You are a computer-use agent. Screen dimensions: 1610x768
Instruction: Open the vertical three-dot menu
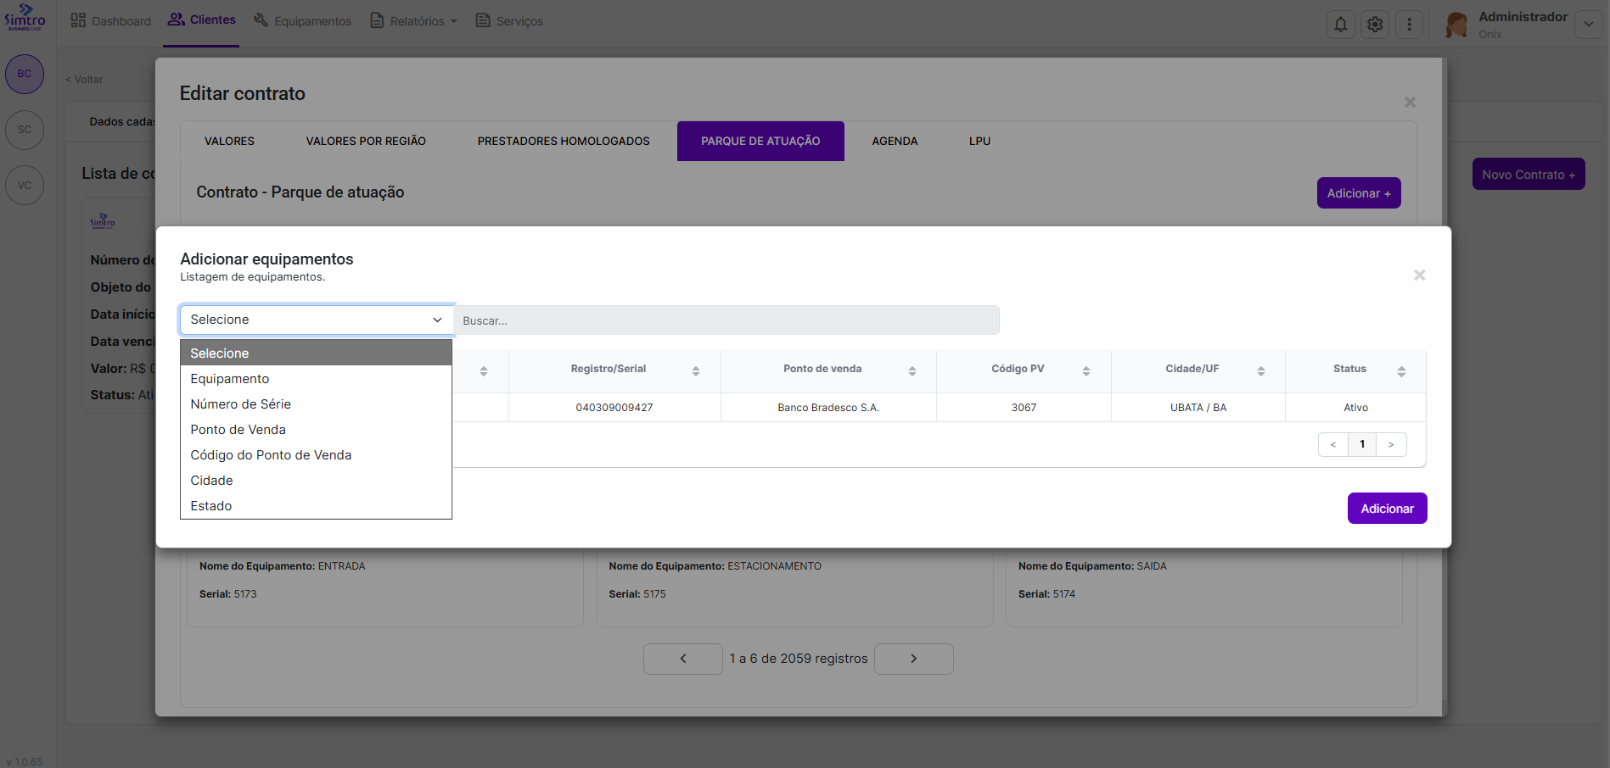[1409, 25]
